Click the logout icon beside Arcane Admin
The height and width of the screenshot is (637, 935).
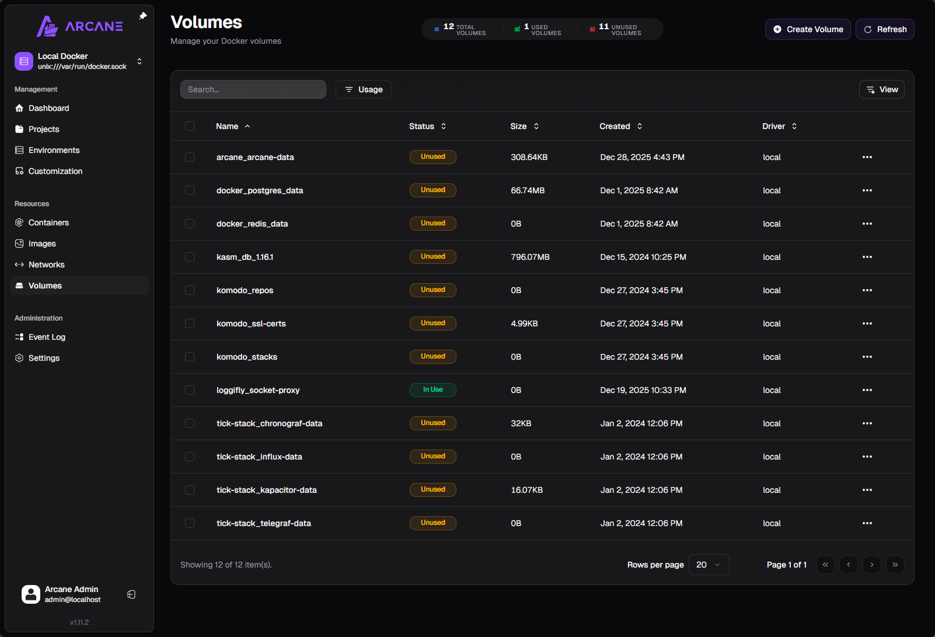(x=131, y=594)
